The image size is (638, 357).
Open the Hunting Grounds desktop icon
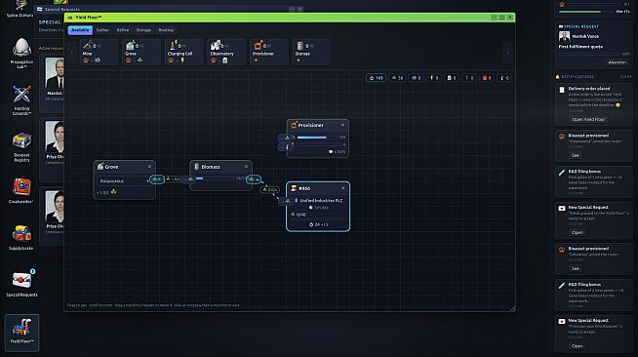21,99
